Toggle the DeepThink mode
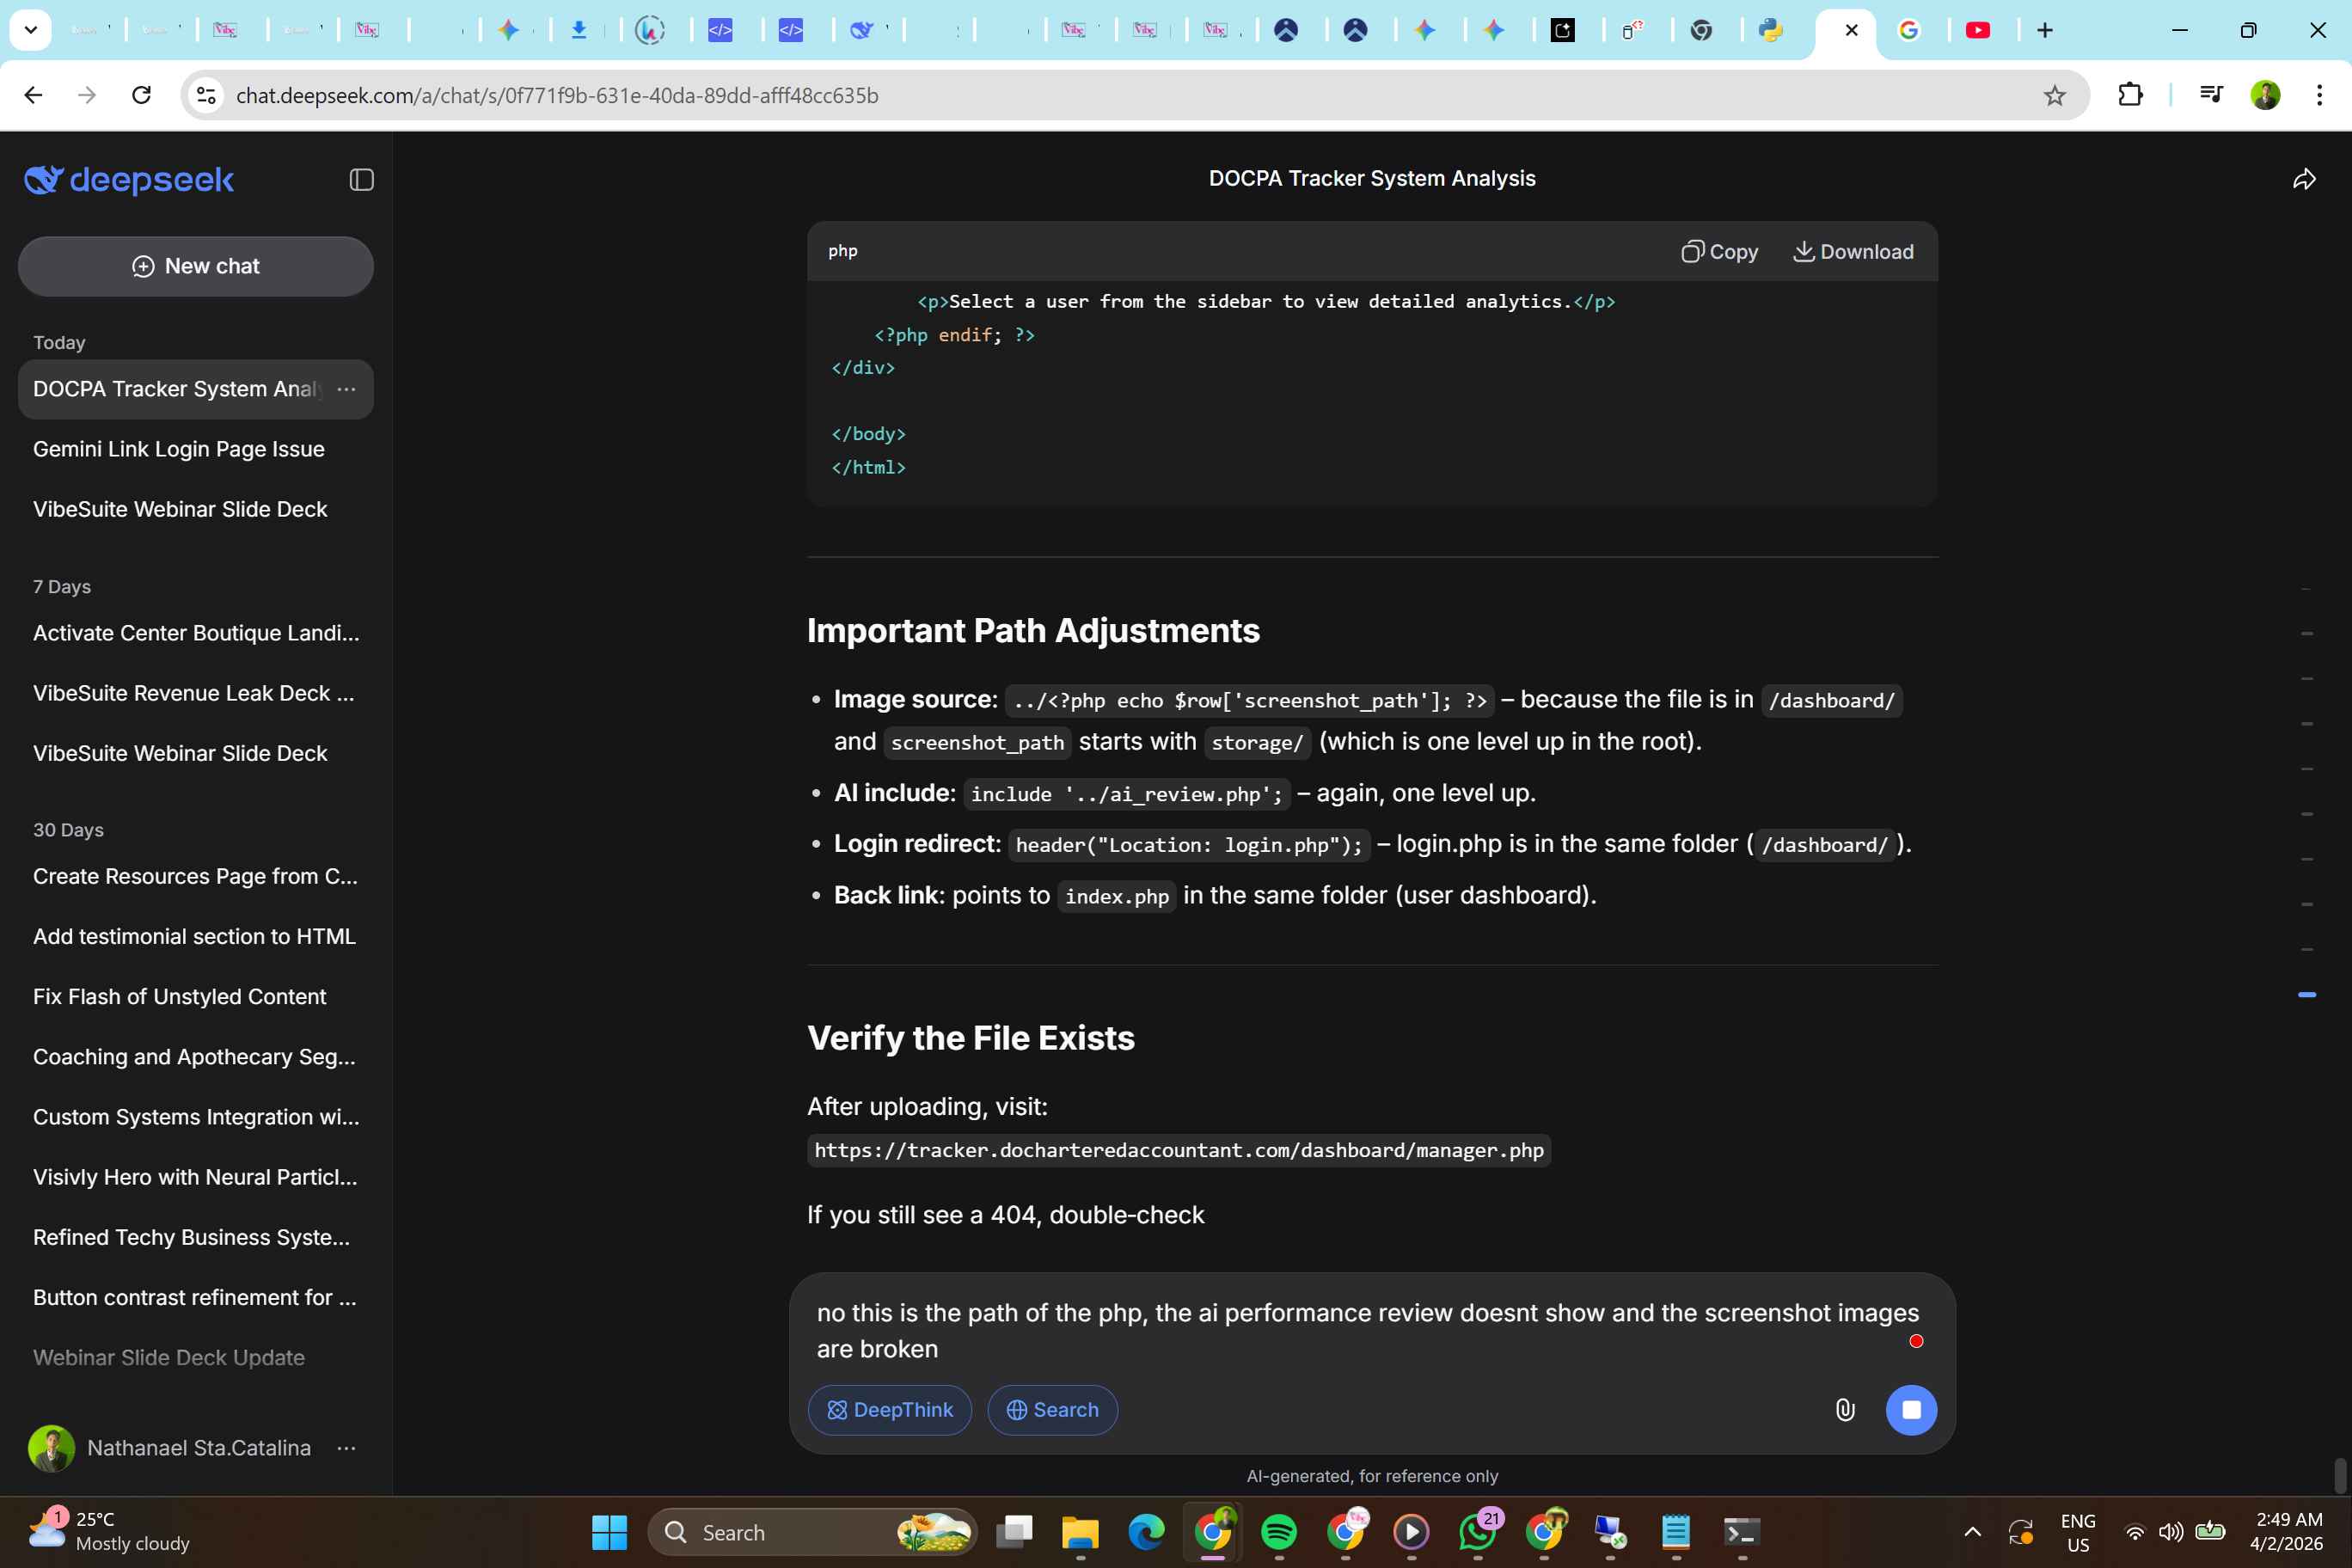 (x=889, y=1410)
